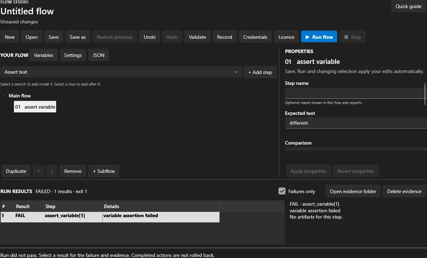Open the Licence window
This screenshot has width=427, height=258.
pos(286,37)
